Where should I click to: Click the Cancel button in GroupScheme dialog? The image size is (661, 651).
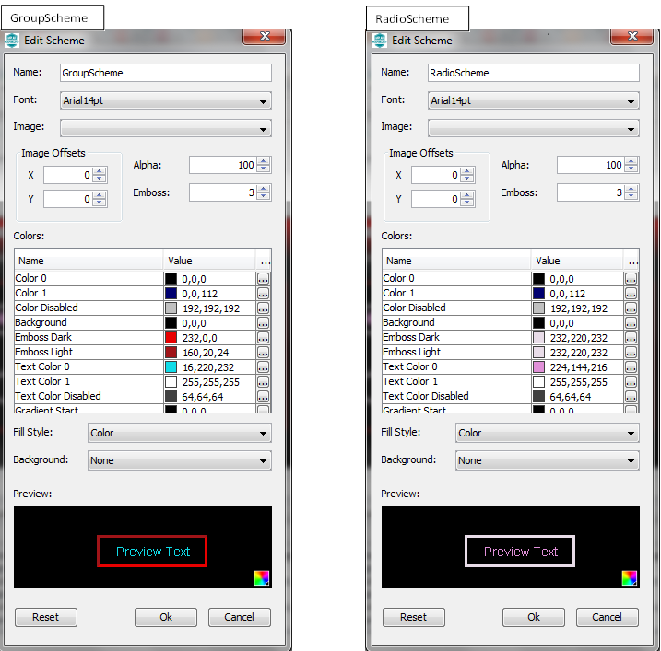point(239,617)
